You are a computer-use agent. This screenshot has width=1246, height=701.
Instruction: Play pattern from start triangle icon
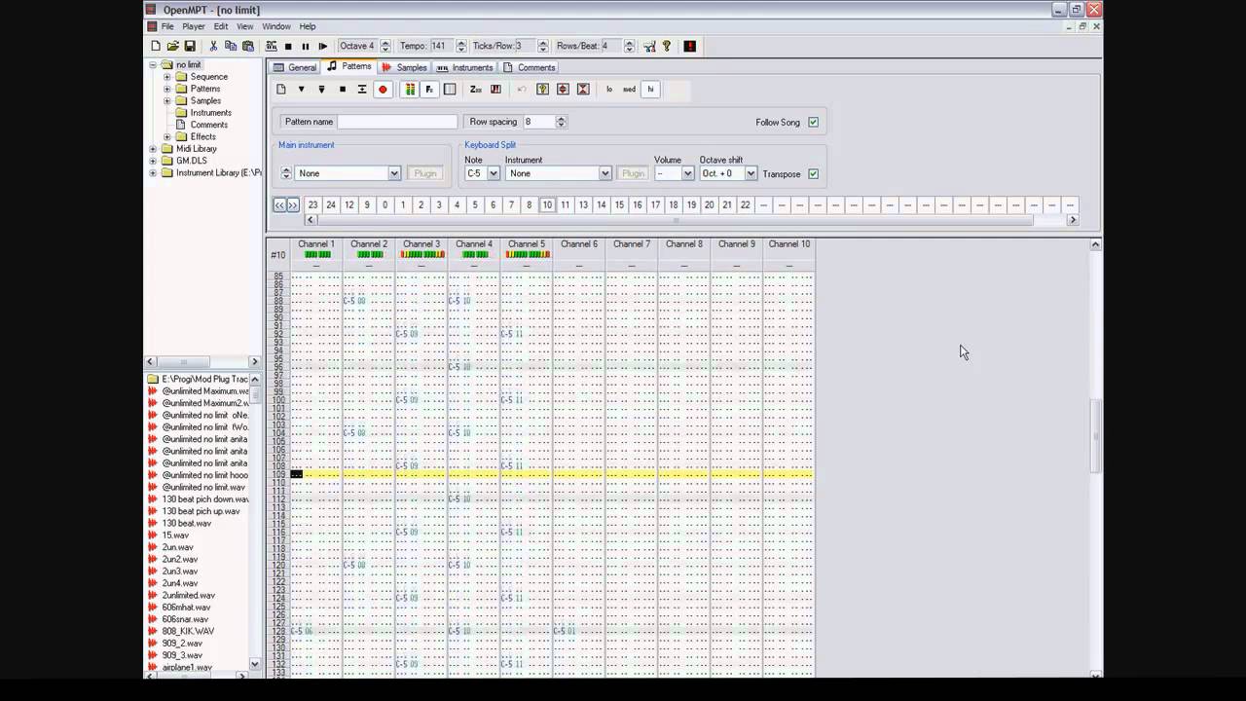click(301, 89)
